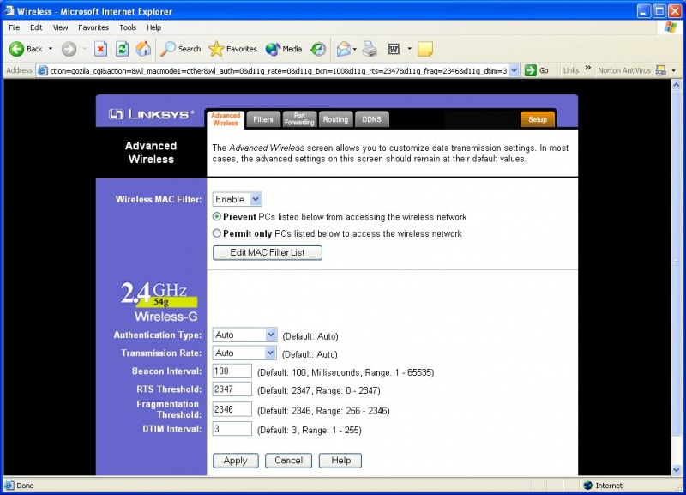Open the Authentication Type dropdown
The width and height of the screenshot is (686, 495).
click(x=268, y=335)
